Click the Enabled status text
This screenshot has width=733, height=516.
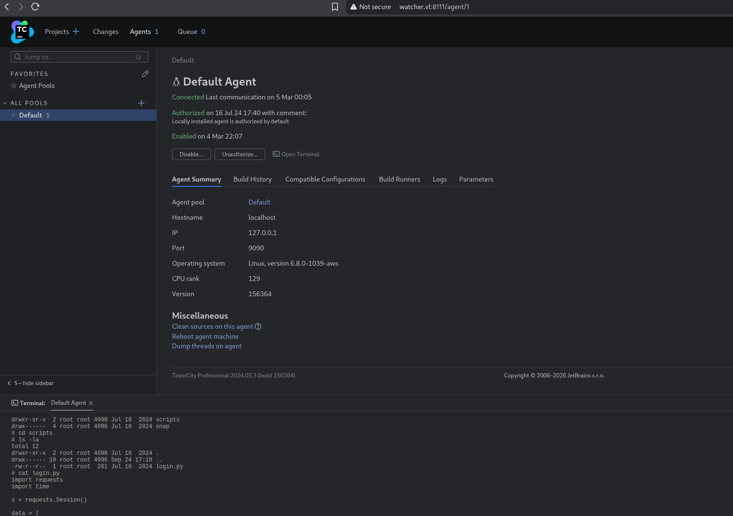coord(184,136)
